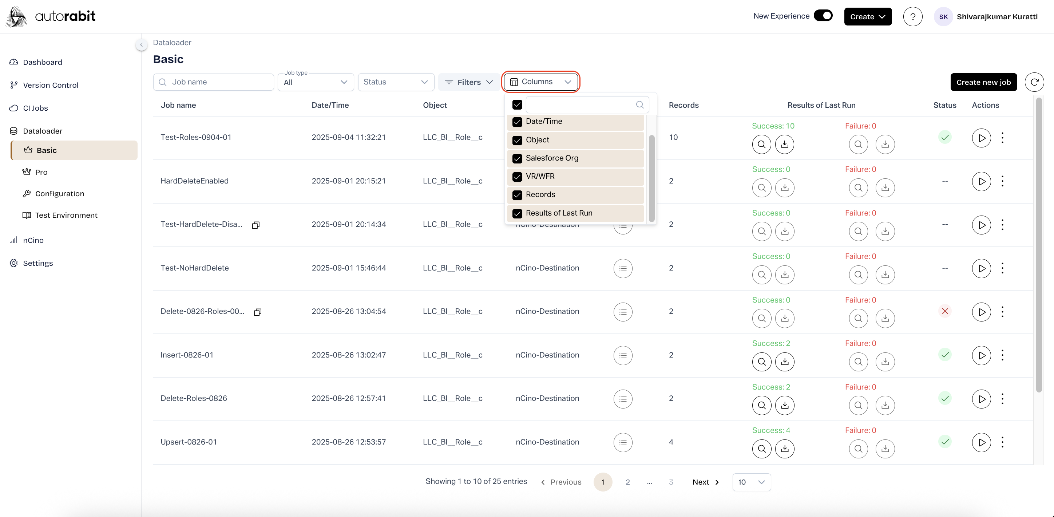Open VR/WFR list for Test-NoHardDelete

pyautogui.click(x=623, y=269)
